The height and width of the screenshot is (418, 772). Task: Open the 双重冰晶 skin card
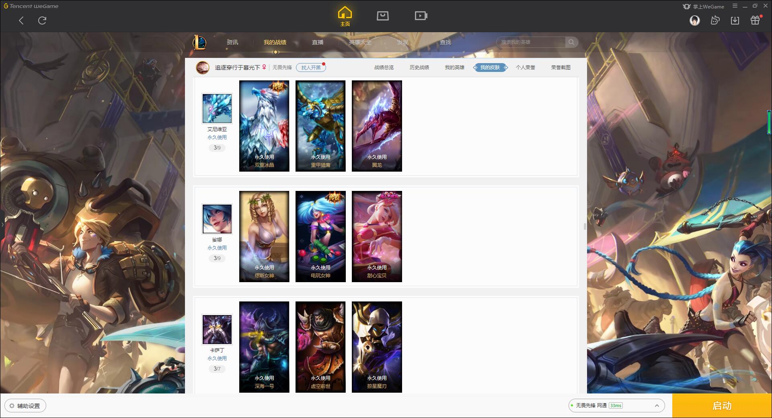point(264,126)
